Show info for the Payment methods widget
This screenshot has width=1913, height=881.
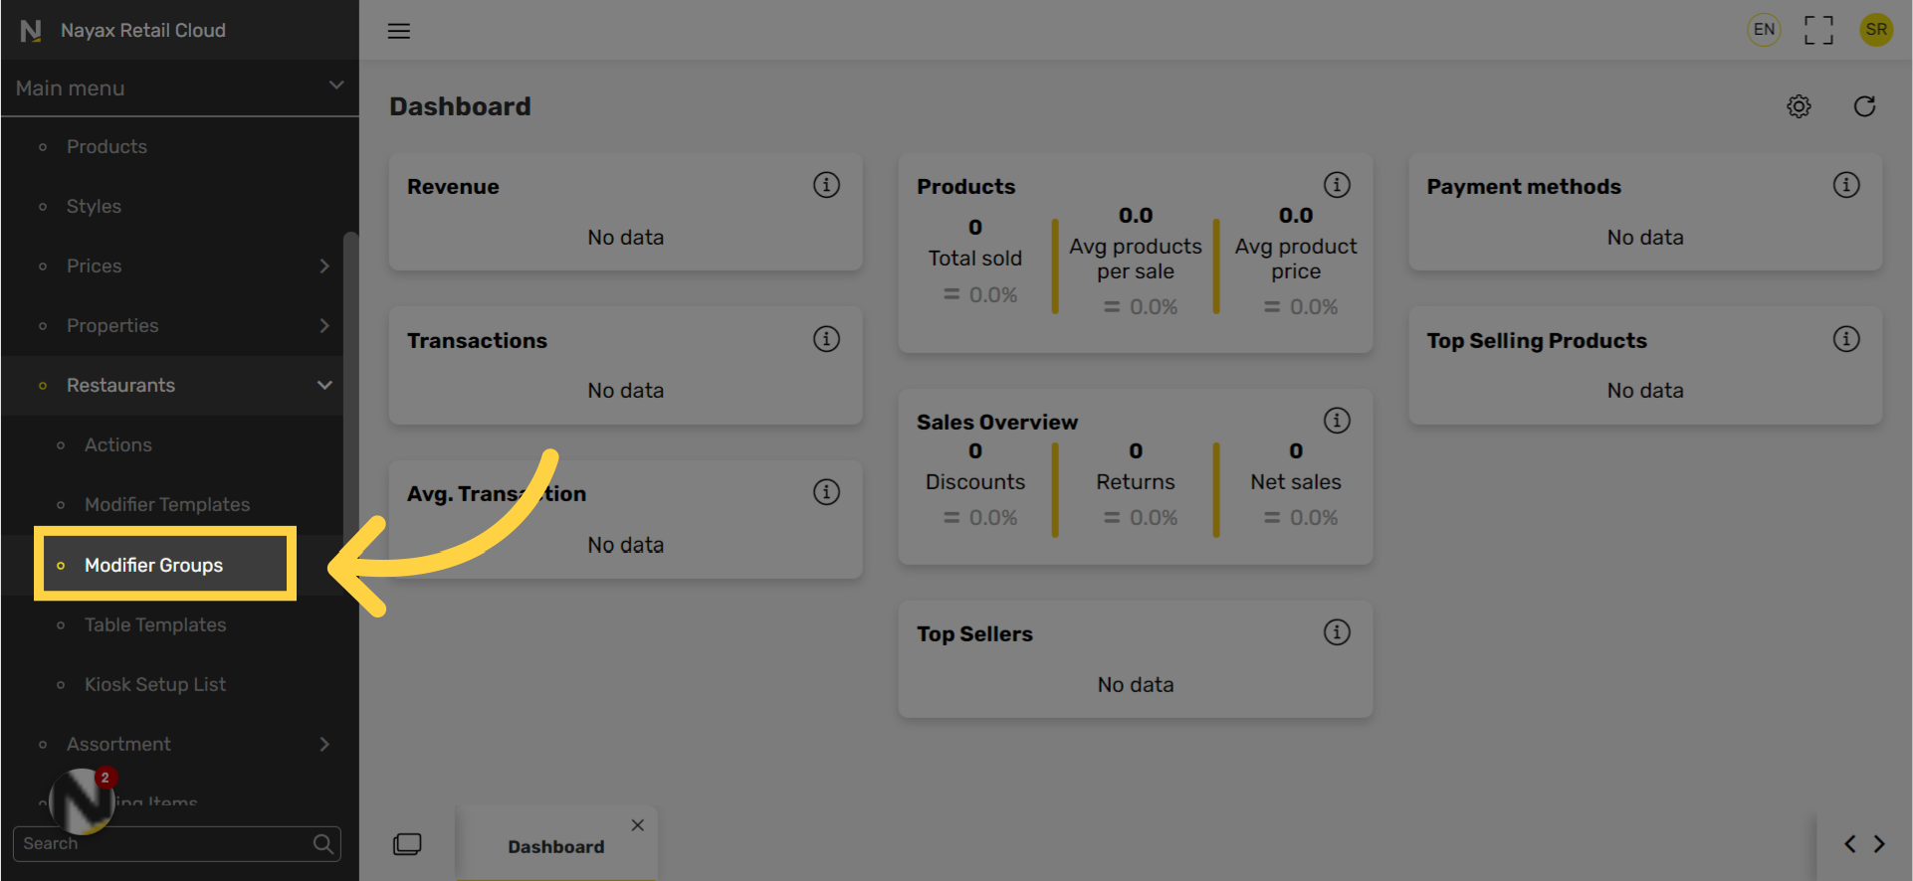coord(1846,185)
